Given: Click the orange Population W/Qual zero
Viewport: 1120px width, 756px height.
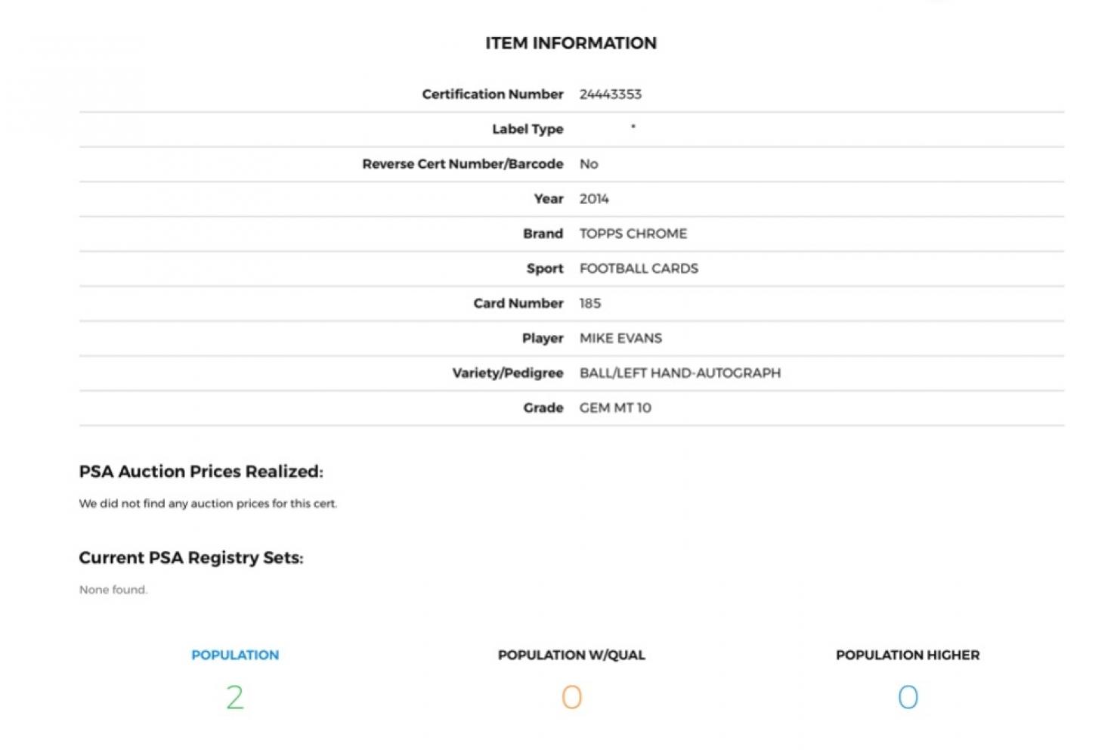Looking at the screenshot, I should coord(572,697).
